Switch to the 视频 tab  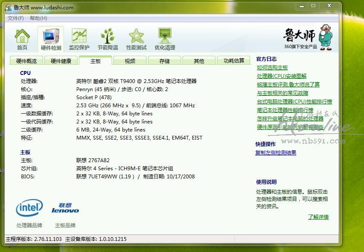pyautogui.click(x=130, y=61)
